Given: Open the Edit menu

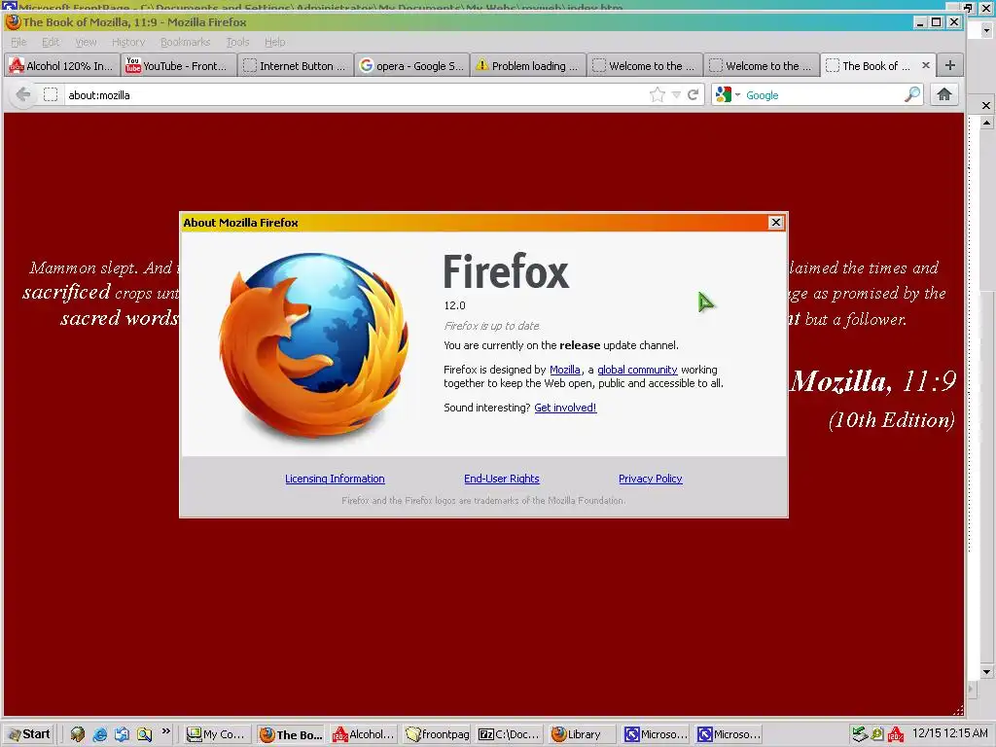Looking at the screenshot, I should point(51,42).
